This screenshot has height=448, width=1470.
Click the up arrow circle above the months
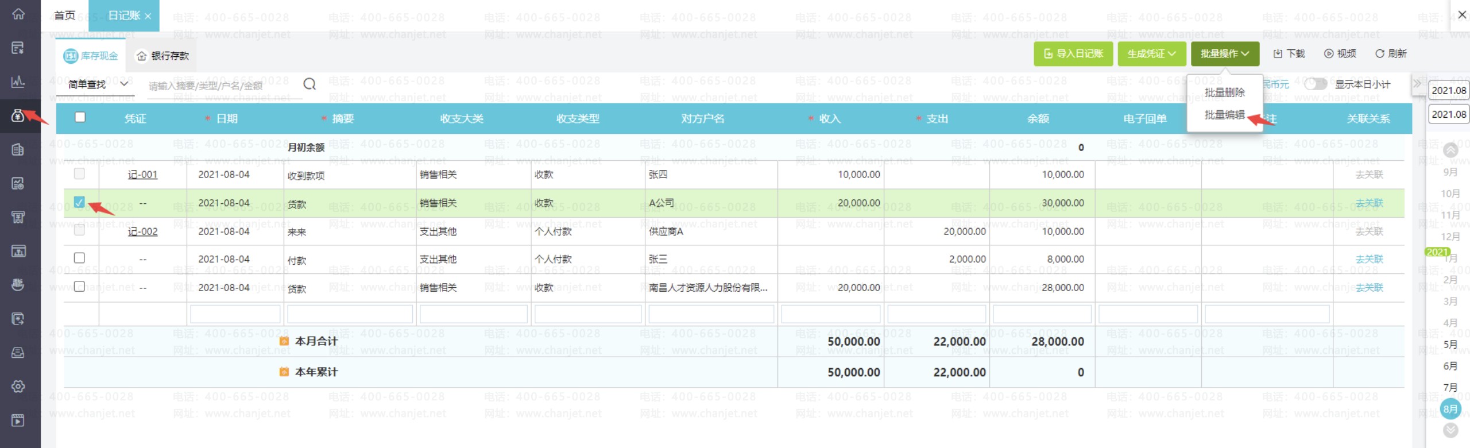pyautogui.click(x=1450, y=150)
